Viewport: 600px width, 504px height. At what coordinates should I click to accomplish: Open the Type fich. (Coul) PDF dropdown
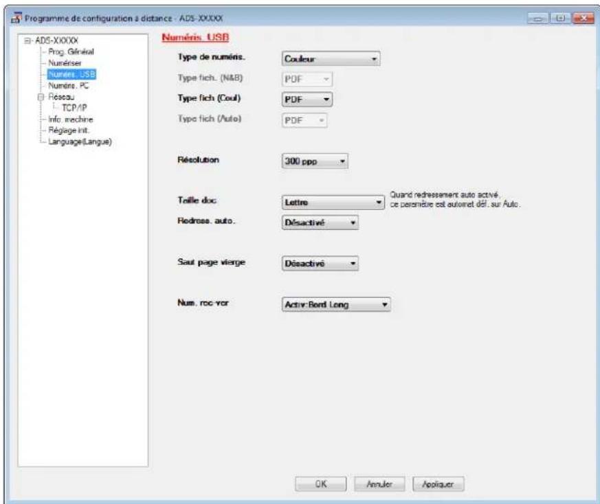pyautogui.click(x=307, y=100)
